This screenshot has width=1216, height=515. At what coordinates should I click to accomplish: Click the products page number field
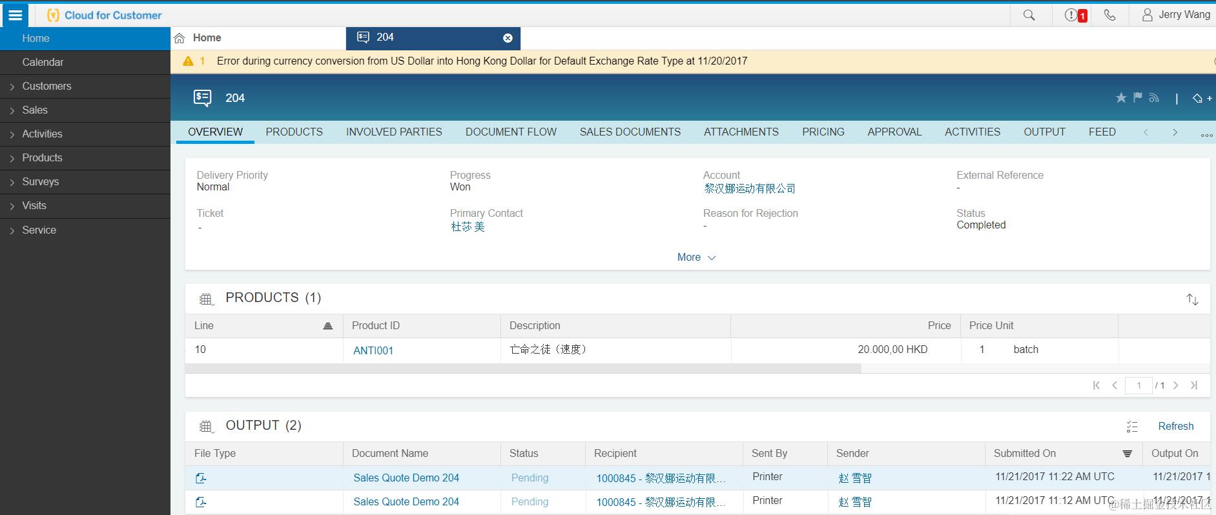pyautogui.click(x=1139, y=385)
